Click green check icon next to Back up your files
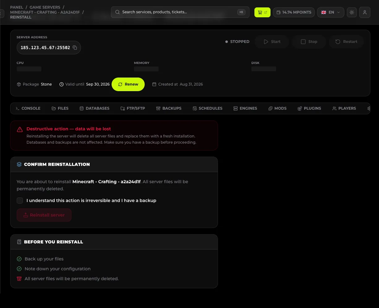Viewport: 379px width, 308px height. point(19,259)
